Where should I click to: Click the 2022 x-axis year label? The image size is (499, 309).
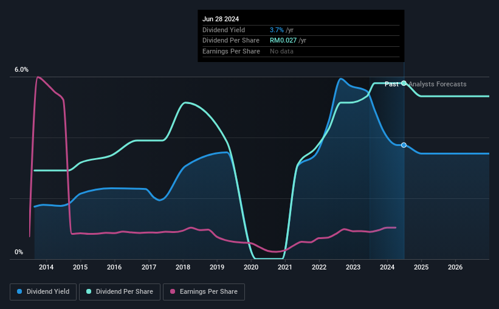tap(319, 267)
